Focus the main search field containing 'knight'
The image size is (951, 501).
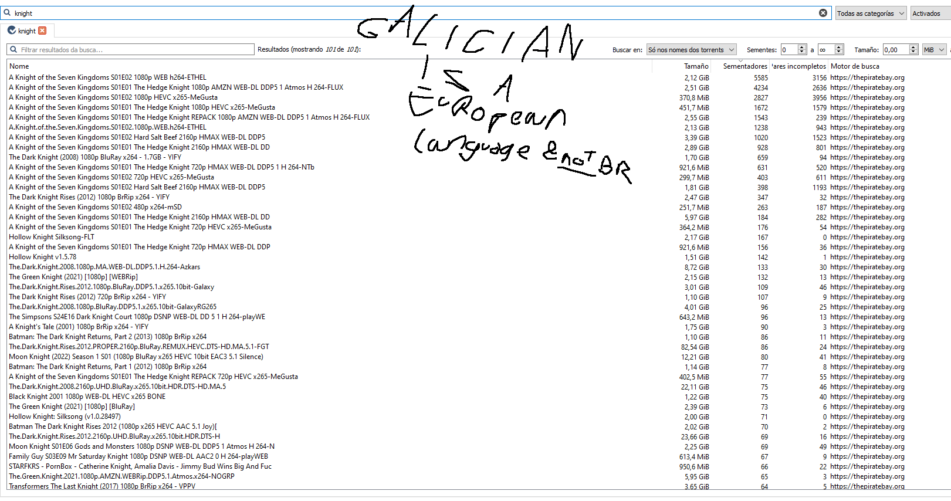coord(415,13)
